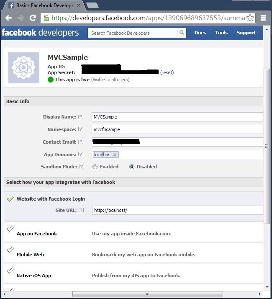Click the horizontal scrollbar left arrow
Screen dimensions: 272x299
click(5, 294)
